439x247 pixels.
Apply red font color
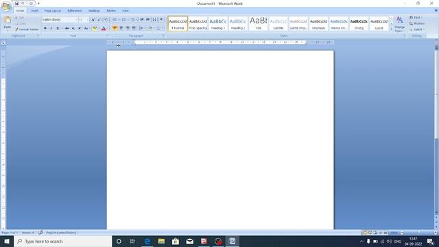pos(104,28)
